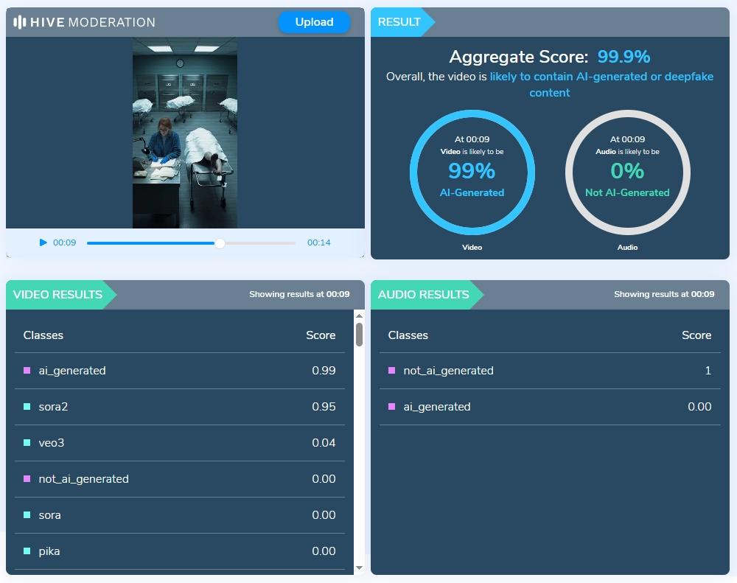This screenshot has width=737, height=583.
Task: Open the AUDIO RESULTS tab header
Action: (x=423, y=295)
